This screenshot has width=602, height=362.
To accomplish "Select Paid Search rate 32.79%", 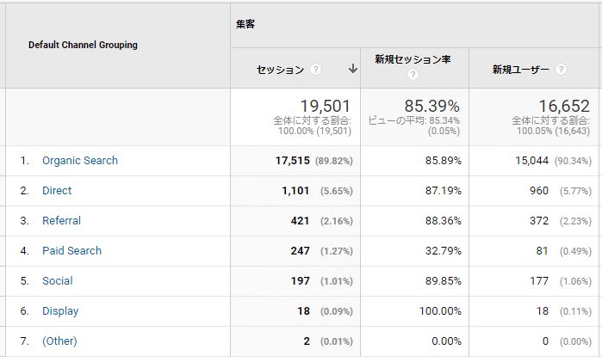I will click(443, 251).
